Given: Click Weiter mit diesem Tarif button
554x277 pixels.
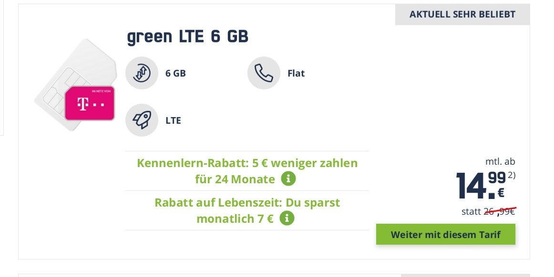Looking at the screenshot, I should pos(445,234).
